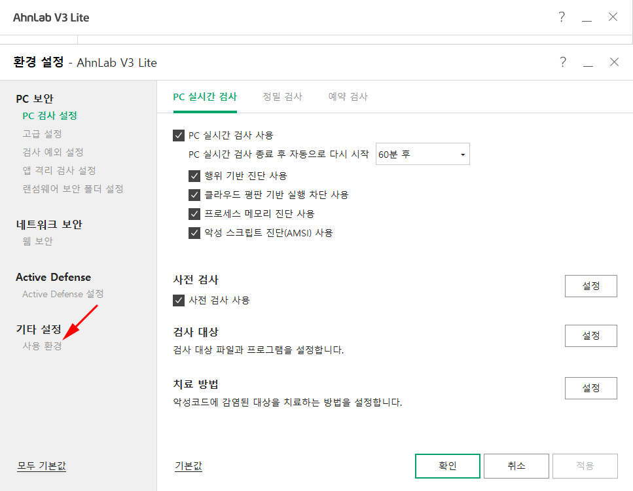Click the 기타 설정 section heading
The image size is (633, 491).
[39, 329]
